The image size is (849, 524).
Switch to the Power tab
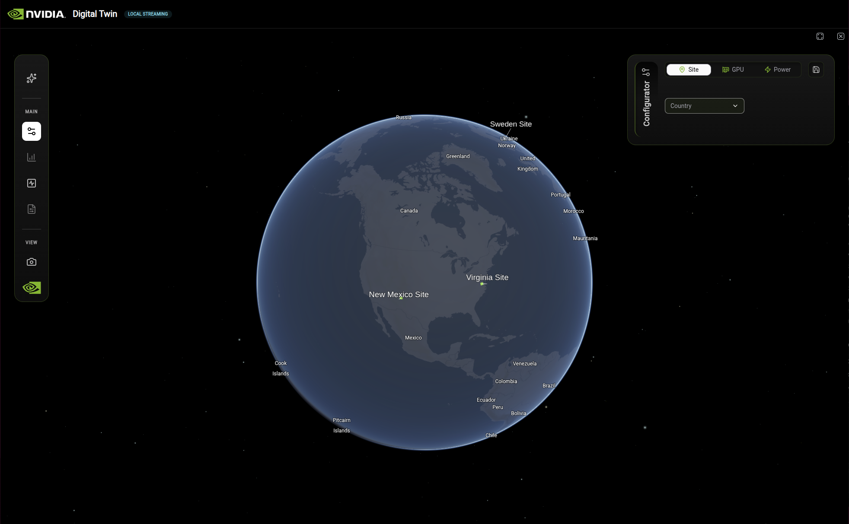[x=778, y=70]
